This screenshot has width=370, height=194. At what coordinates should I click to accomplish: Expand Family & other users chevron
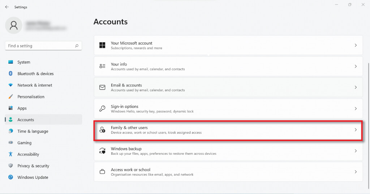click(356, 130)
